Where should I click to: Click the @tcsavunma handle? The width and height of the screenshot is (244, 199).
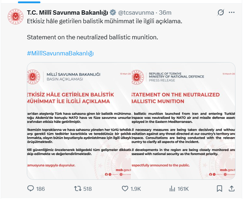(136, 13)
